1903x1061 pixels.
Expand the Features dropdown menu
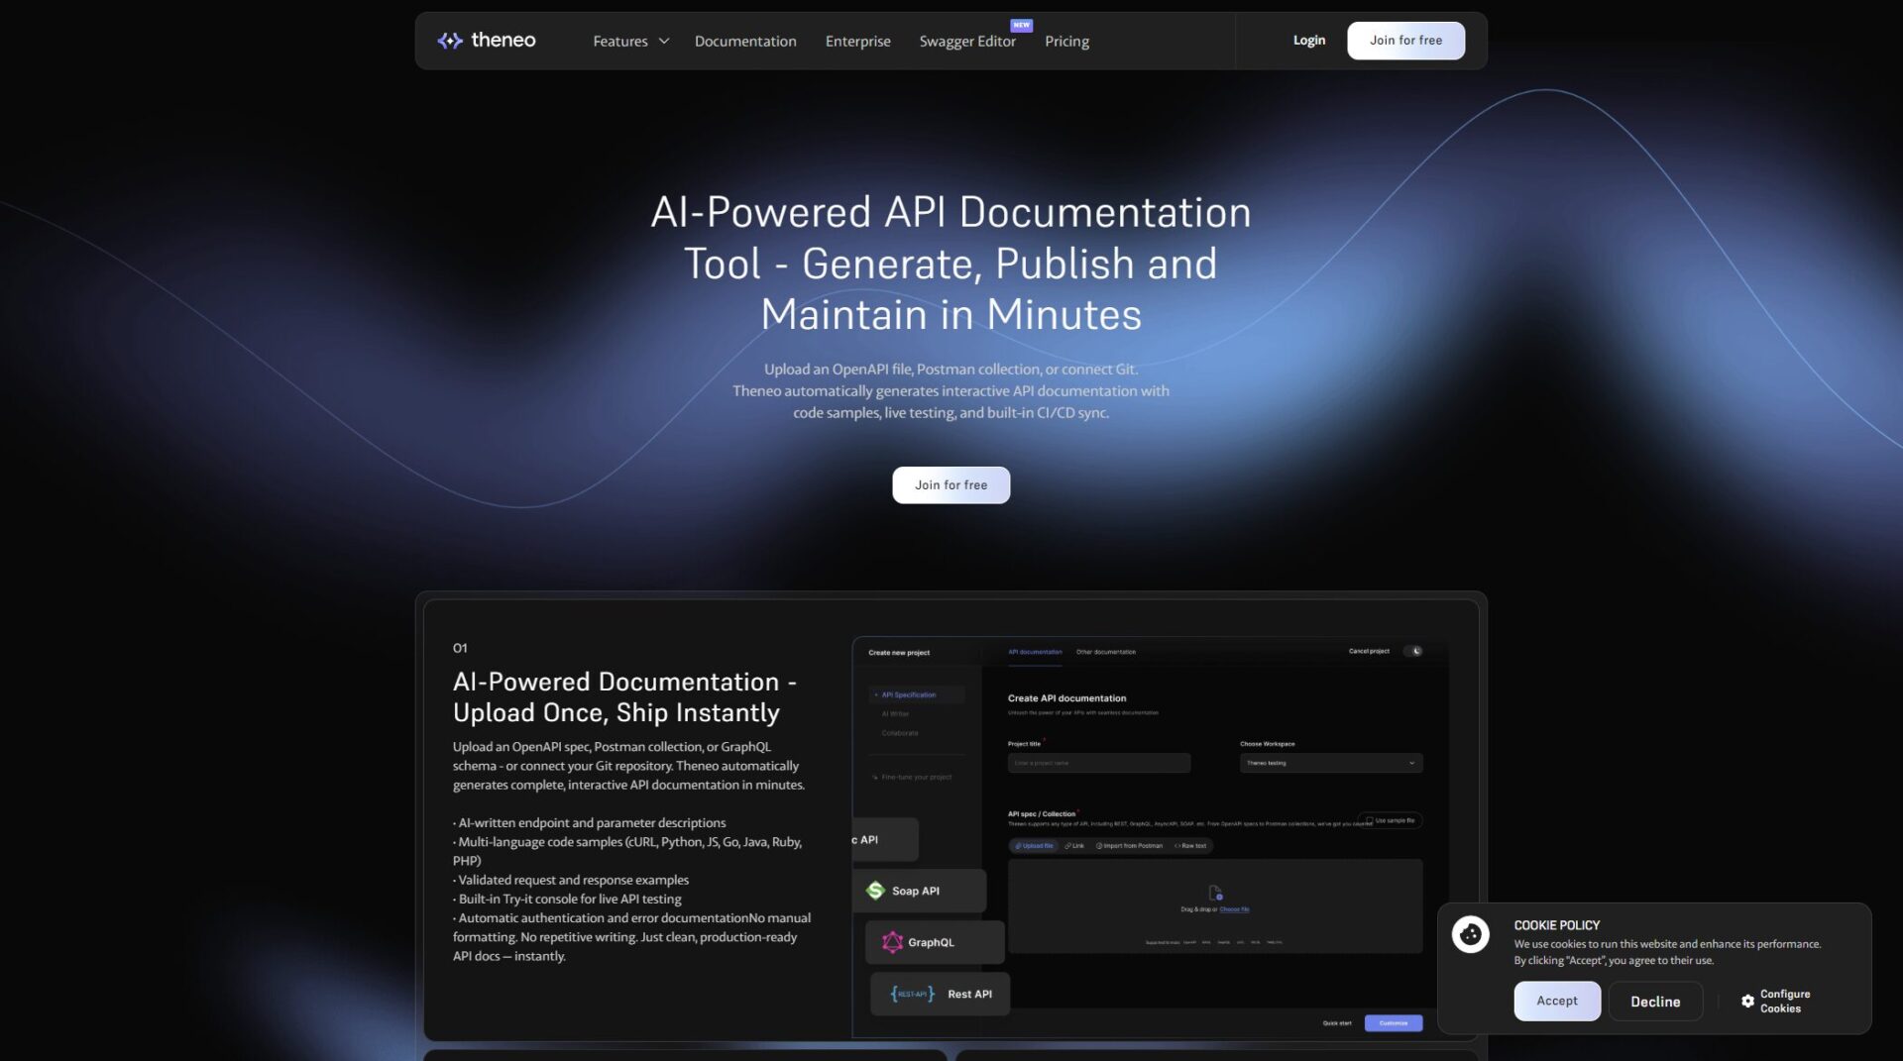coord(620,41)
